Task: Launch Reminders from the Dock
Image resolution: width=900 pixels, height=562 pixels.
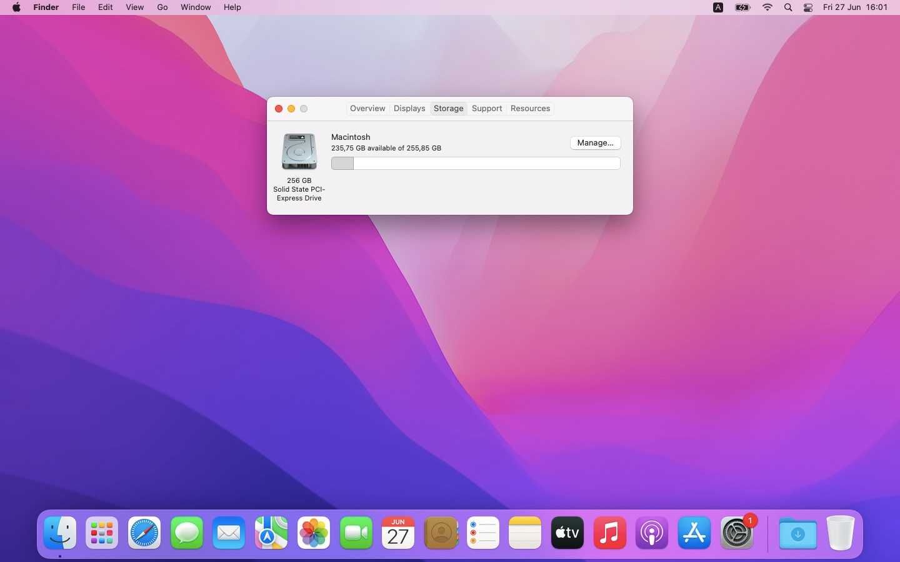Action: click(x=483, y=533)
